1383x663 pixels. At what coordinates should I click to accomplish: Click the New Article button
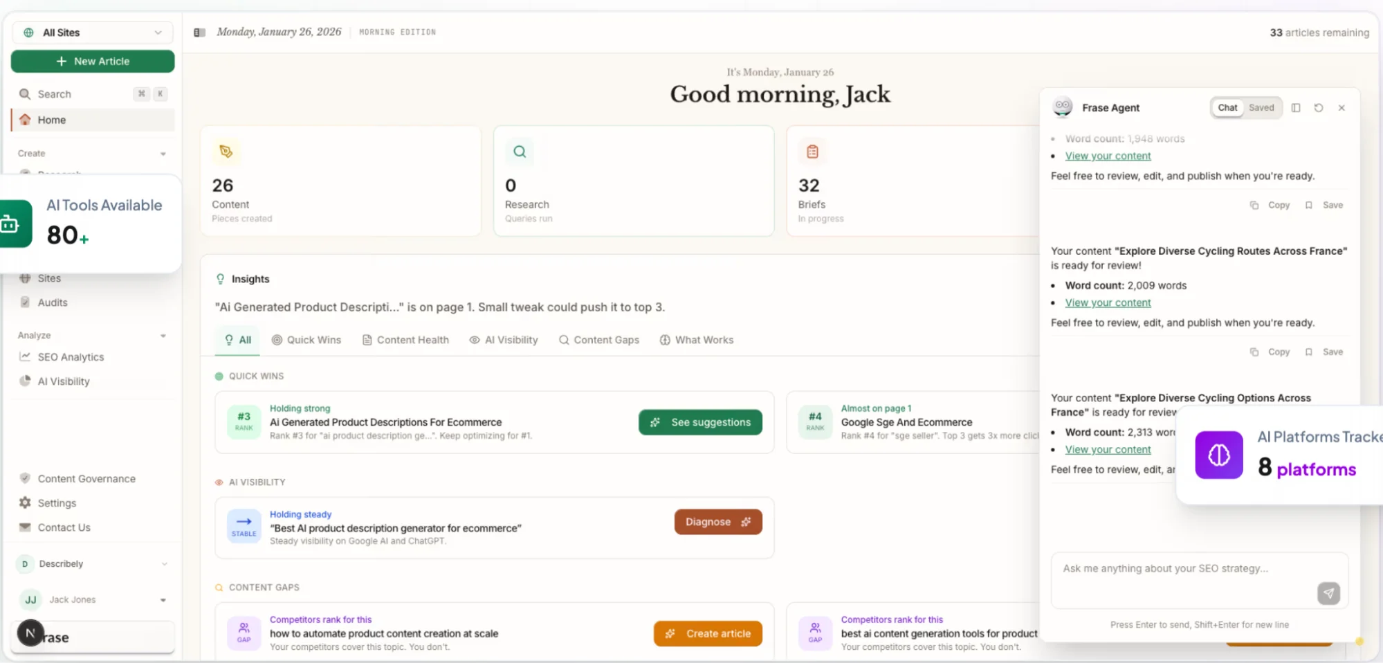click(x=92, y=61)
